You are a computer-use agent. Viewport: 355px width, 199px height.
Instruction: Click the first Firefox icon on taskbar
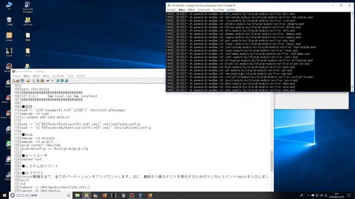(x=105, y=195)
